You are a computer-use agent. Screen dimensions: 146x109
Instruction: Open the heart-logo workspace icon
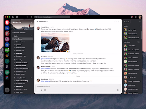[7, 56]
